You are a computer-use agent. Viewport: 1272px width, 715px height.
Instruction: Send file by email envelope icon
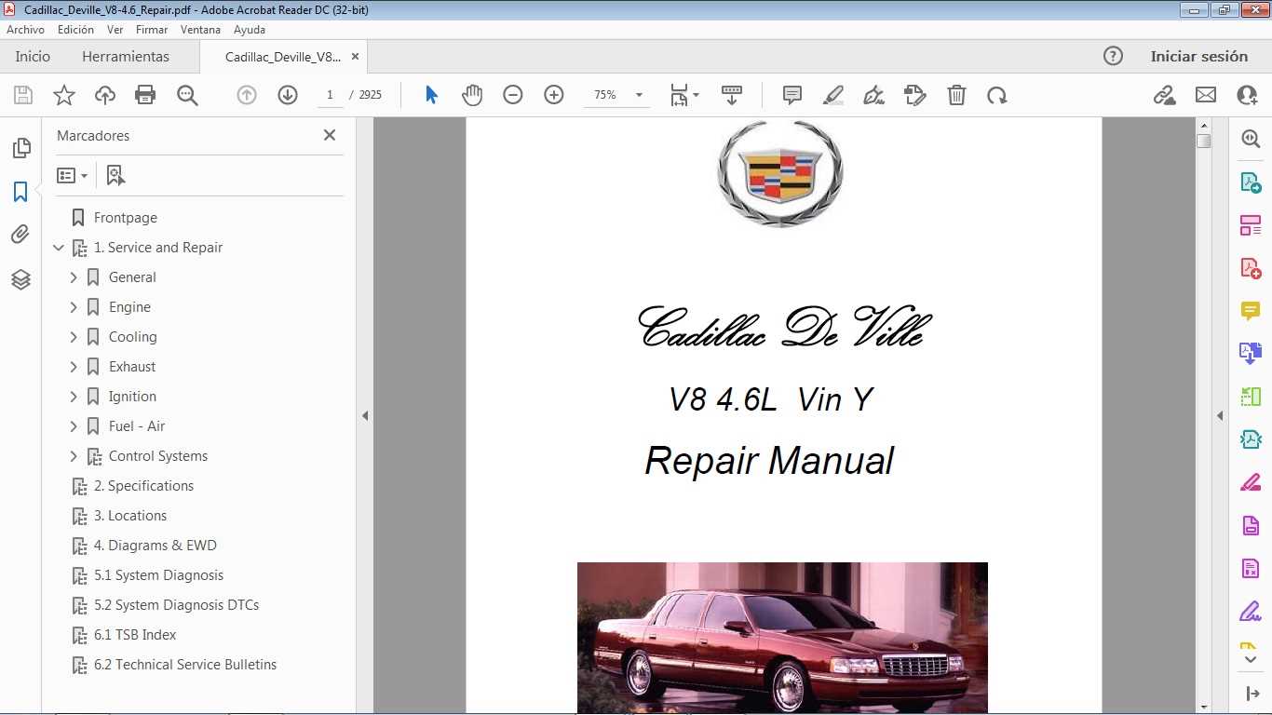(x=1206, y=95)
